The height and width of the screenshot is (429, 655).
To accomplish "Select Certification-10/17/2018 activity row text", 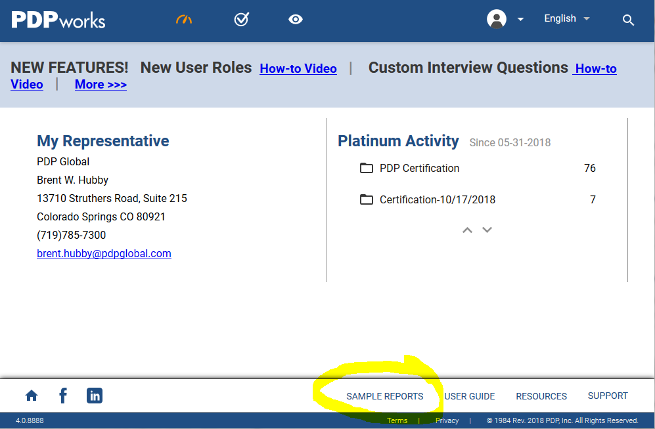I will click(438, 199).
